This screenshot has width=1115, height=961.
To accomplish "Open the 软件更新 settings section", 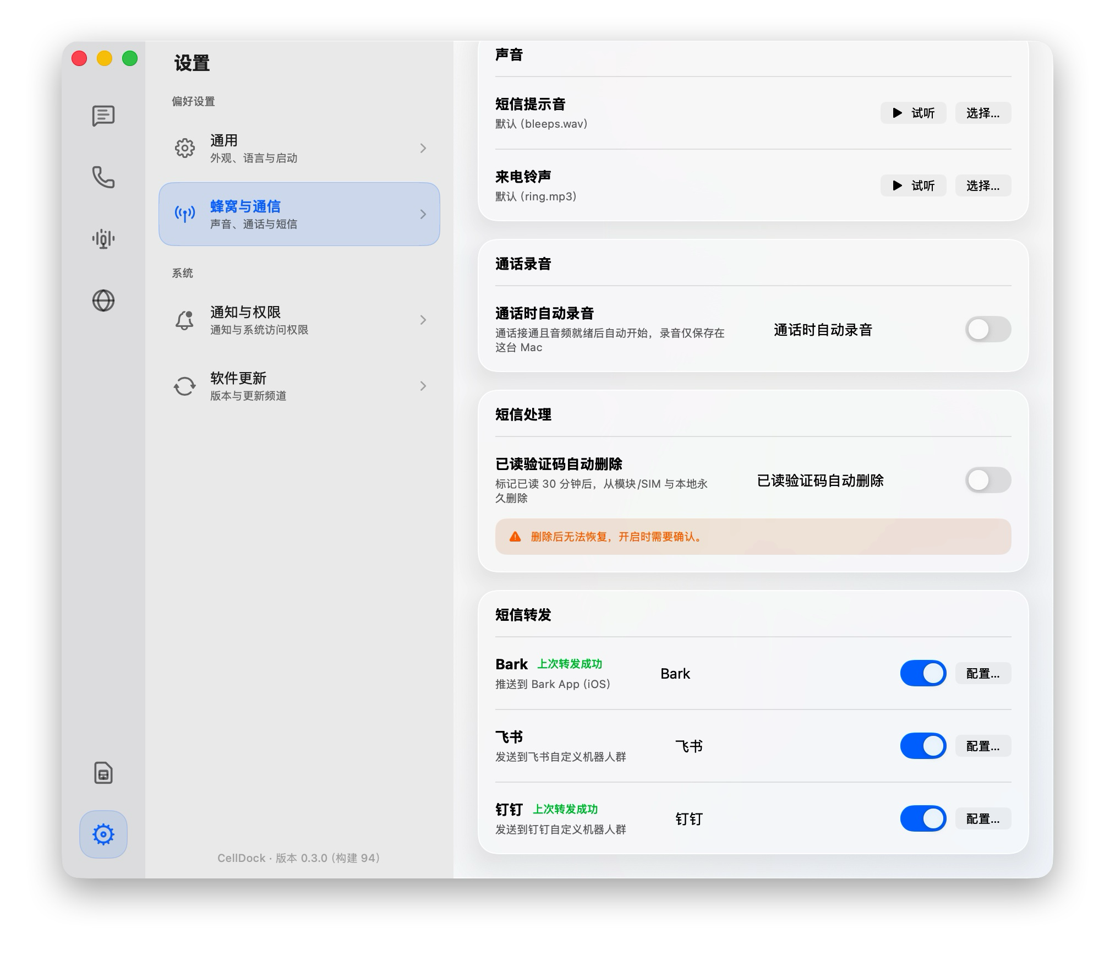I will pyautogui.click(x=299, y=386).
